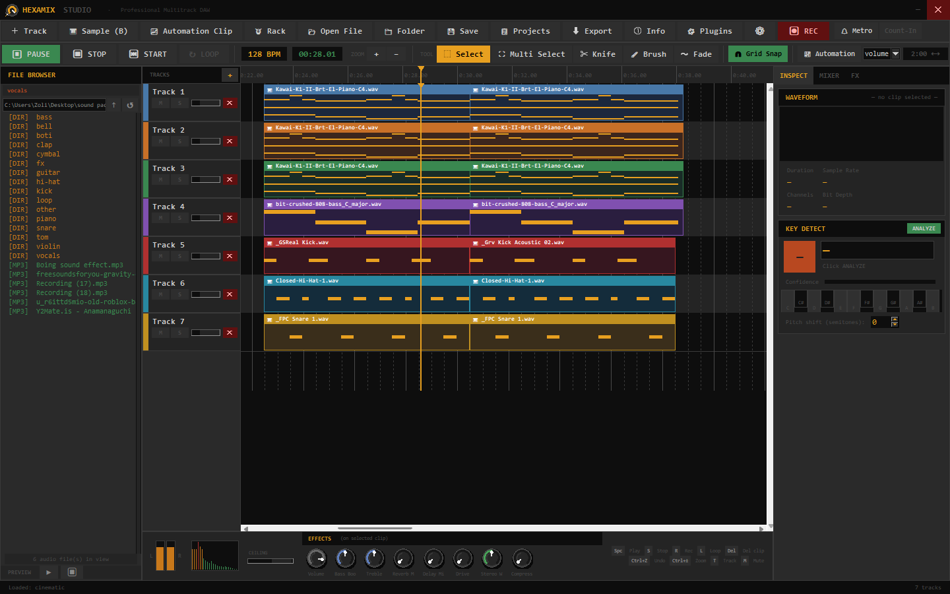The height and width of the screenshot is (594, 950).
Task: Zoom in the timeline with the plus button
Action: pyautogui.click(x=376, y=54)
